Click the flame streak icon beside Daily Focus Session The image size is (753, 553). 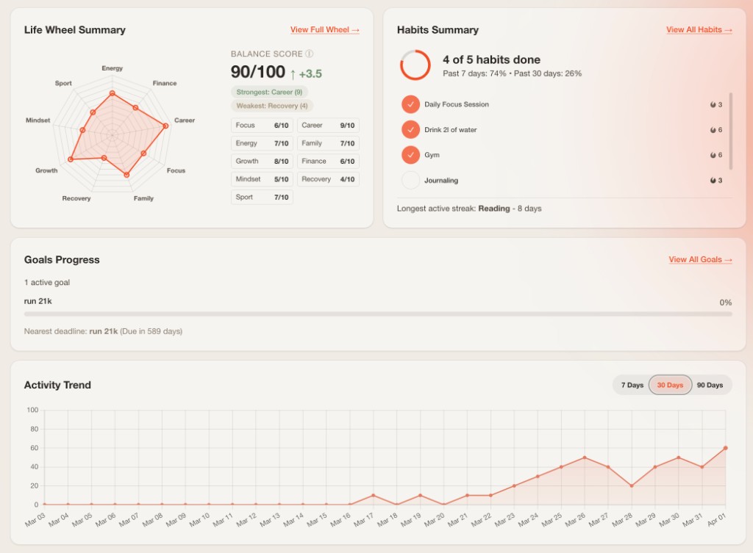pyautogui.click(x=713, y=105)
